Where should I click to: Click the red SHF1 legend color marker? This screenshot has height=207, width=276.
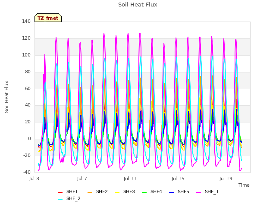[x=60, y=192]
